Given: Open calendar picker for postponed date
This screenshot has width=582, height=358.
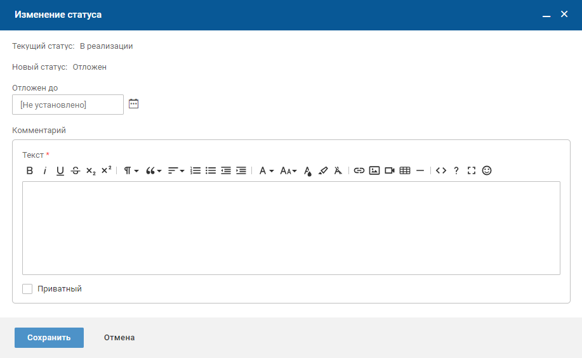Looking at the screenshot, I should click(133, 104).
